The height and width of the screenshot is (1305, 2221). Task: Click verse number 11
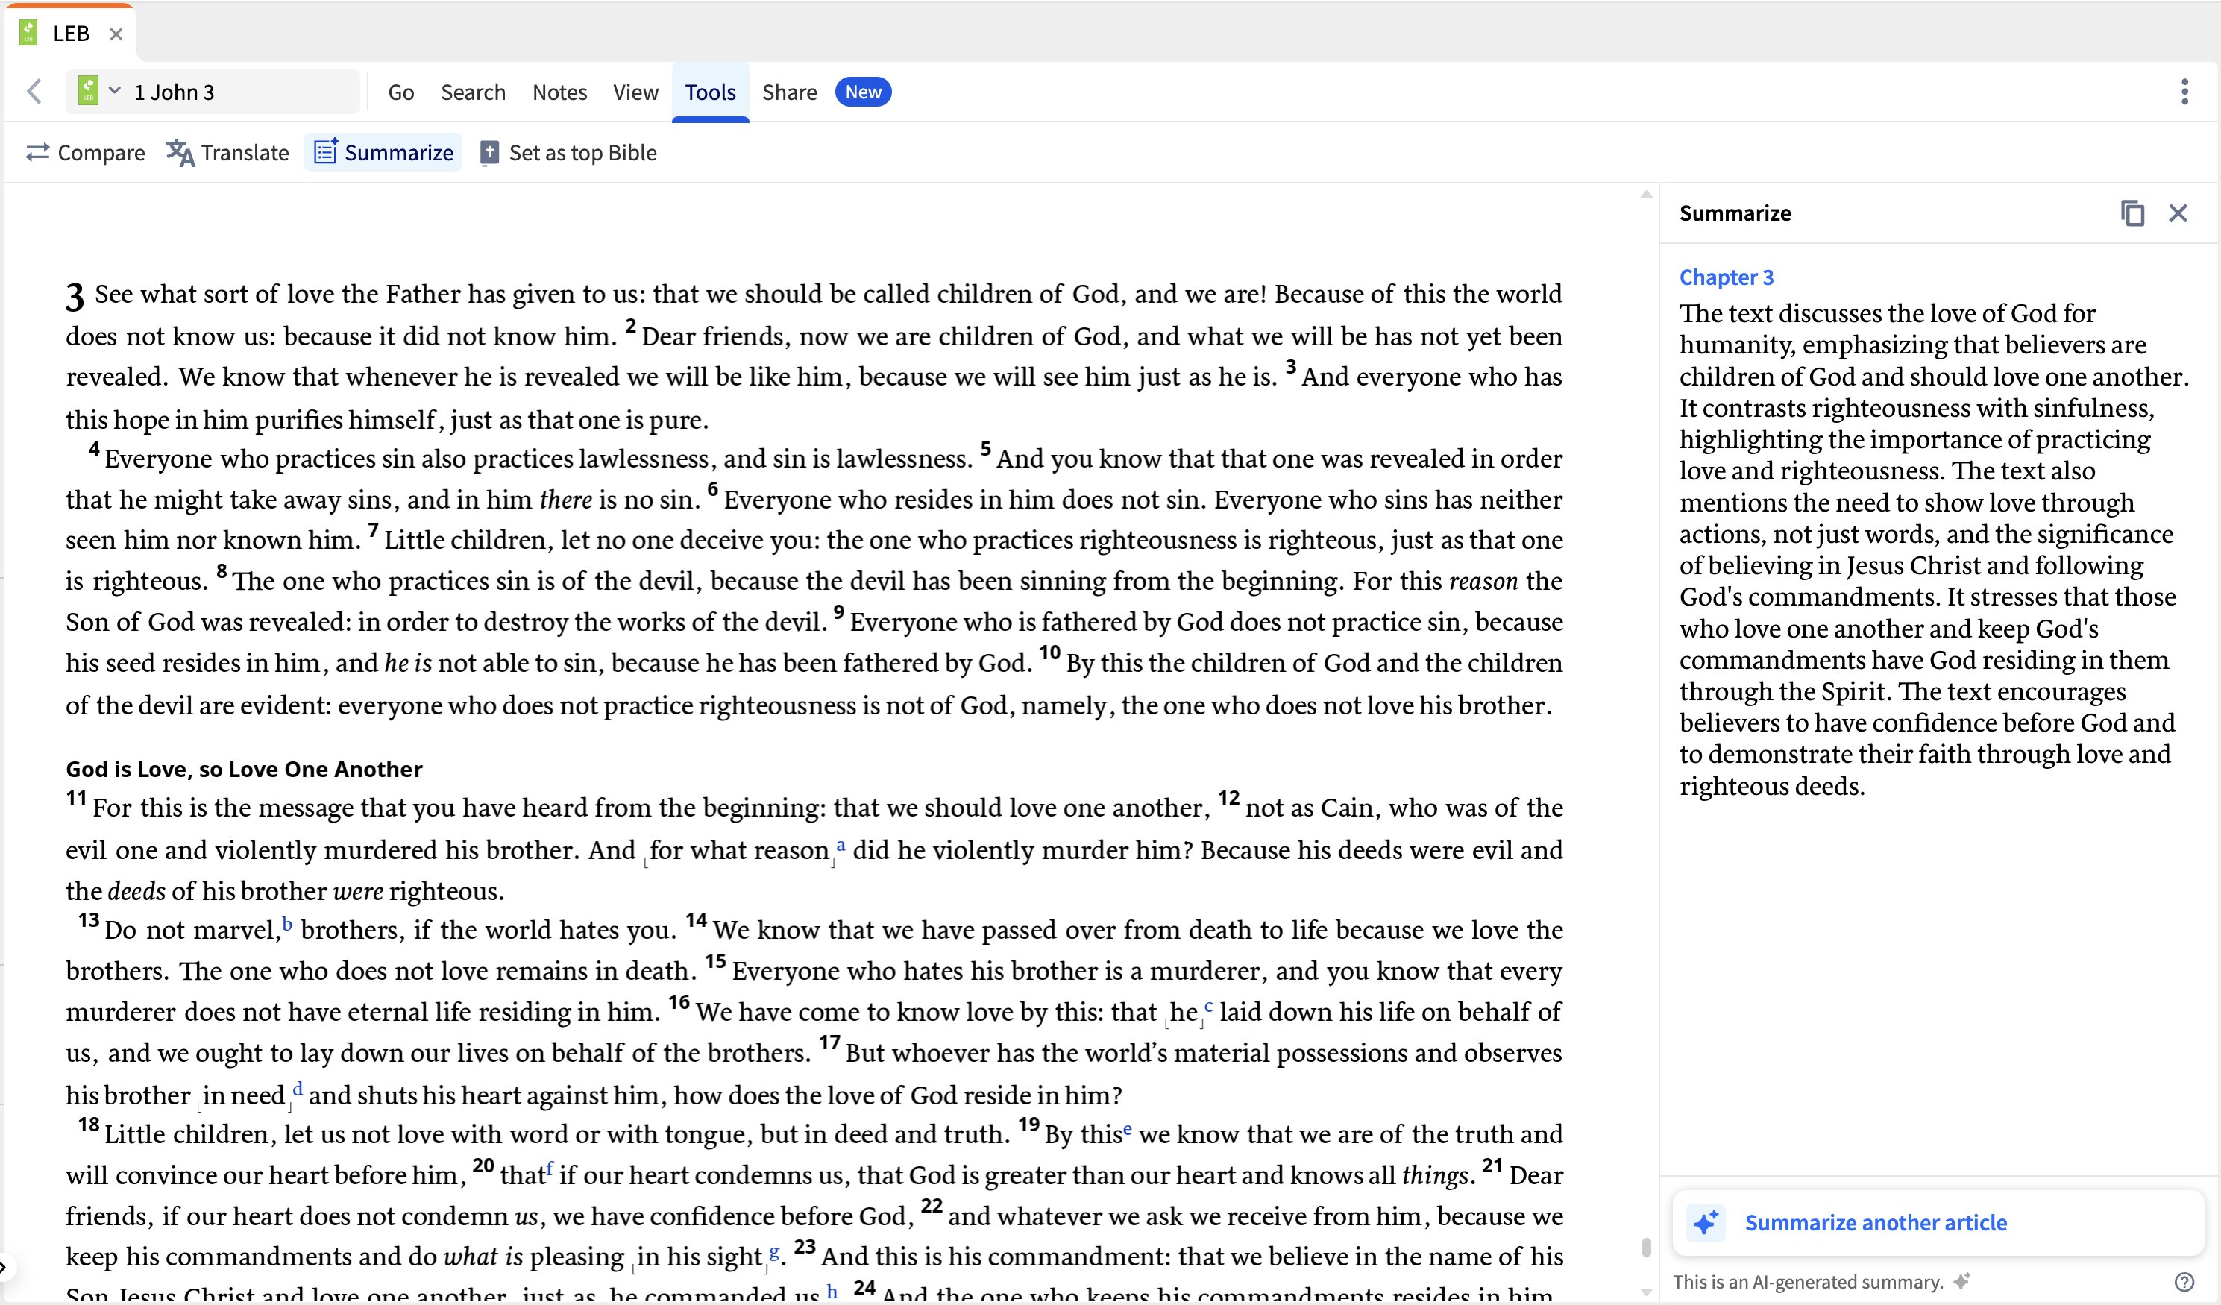(76, 799)
